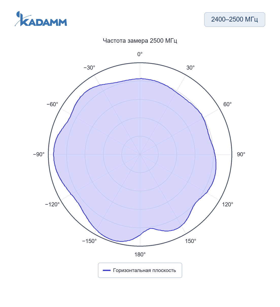Click the 0° angle label
The height and width of the screenshot is (307, 280).
[x=140, y=54]
